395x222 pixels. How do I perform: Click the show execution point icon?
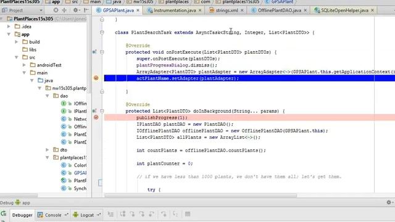(110, 214)
